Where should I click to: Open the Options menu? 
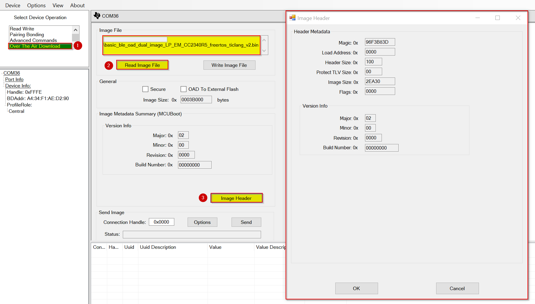tap(36, 5)
